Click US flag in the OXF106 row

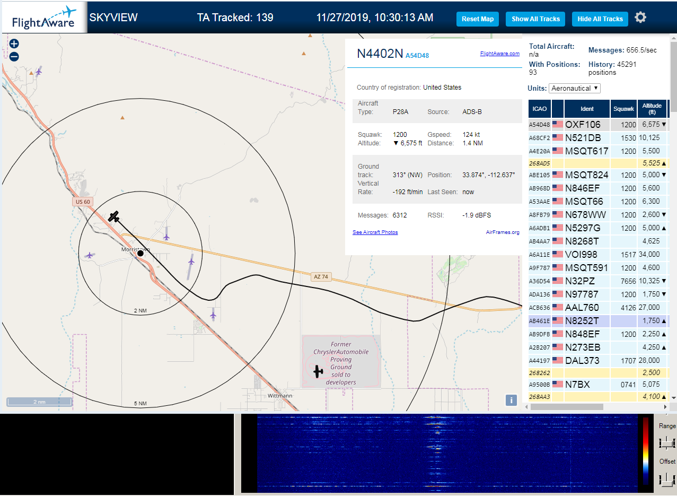point(558,125)
